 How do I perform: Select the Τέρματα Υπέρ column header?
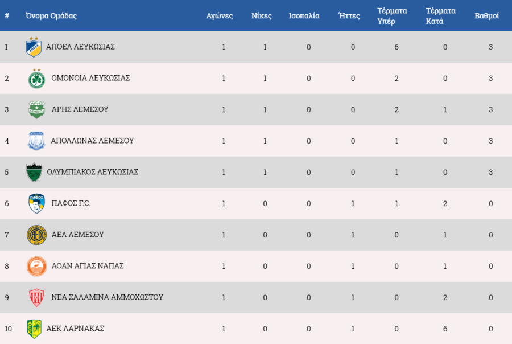pos(392,16)
